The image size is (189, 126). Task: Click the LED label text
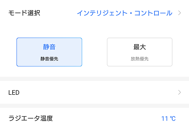[14, 92]
